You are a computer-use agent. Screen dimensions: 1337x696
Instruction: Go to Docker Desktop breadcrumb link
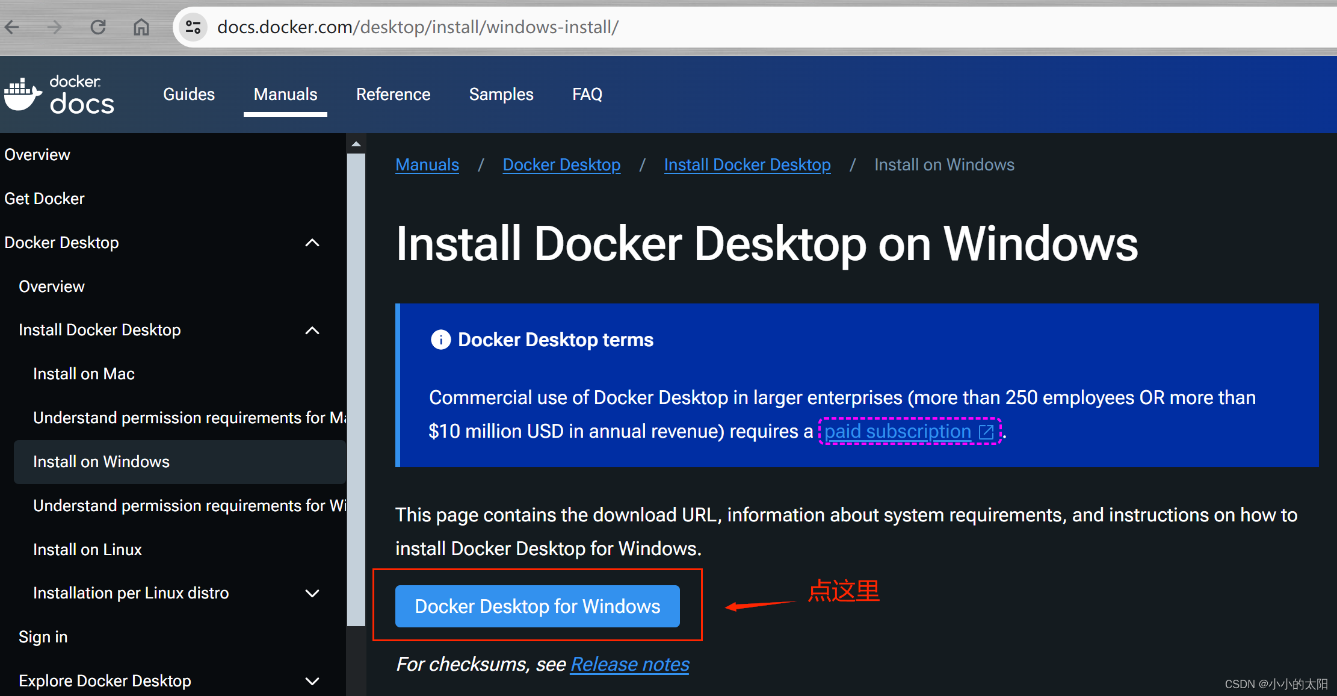(561, 165)
